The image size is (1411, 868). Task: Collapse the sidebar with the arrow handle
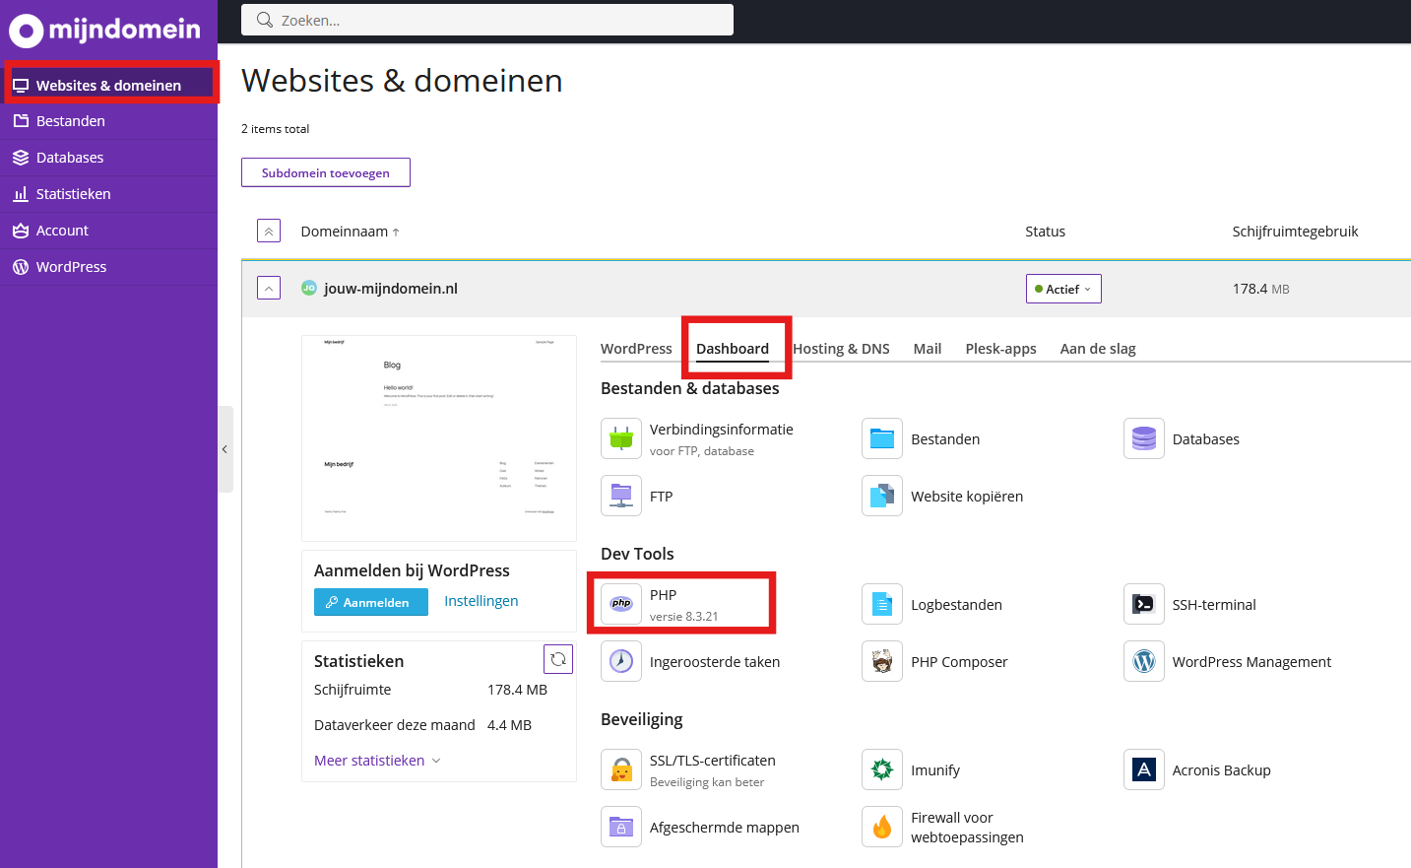click(x=225, y=449)
